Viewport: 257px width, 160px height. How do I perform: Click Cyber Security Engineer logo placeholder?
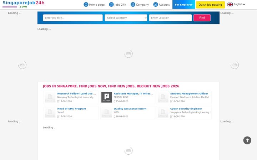[163, 112]
